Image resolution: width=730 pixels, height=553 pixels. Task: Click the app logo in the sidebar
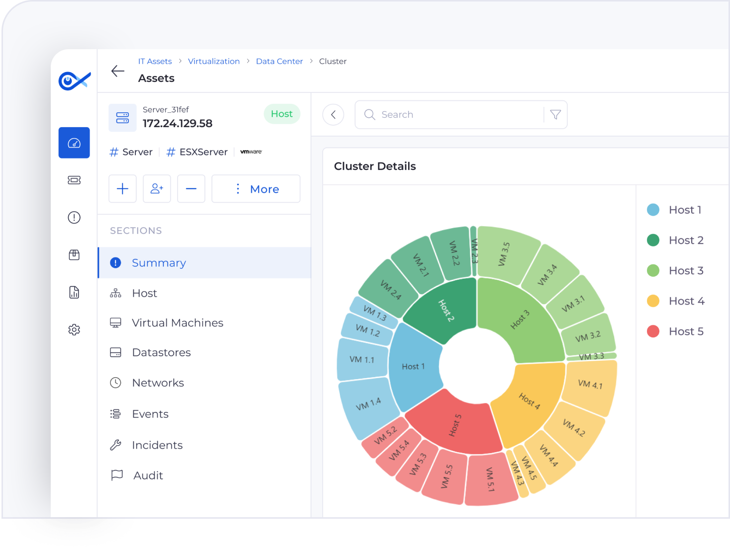(75, 80)
